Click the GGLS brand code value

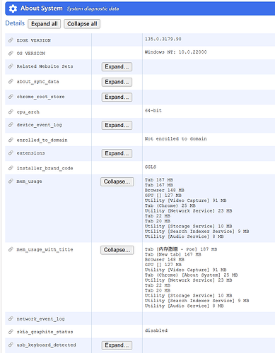tap(151, 167)
